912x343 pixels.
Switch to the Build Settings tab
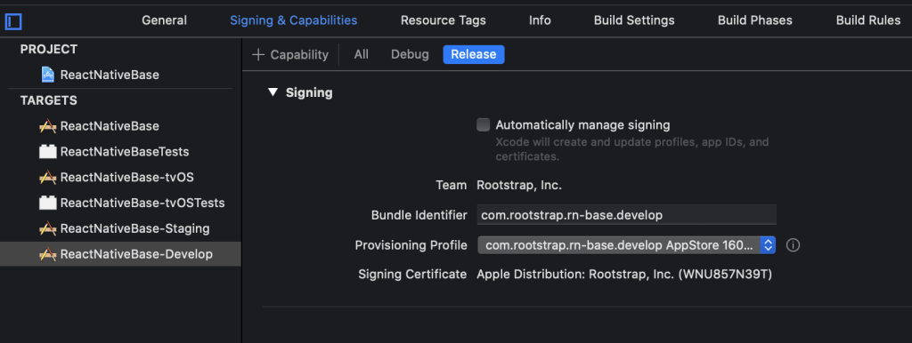coord(634,20)
